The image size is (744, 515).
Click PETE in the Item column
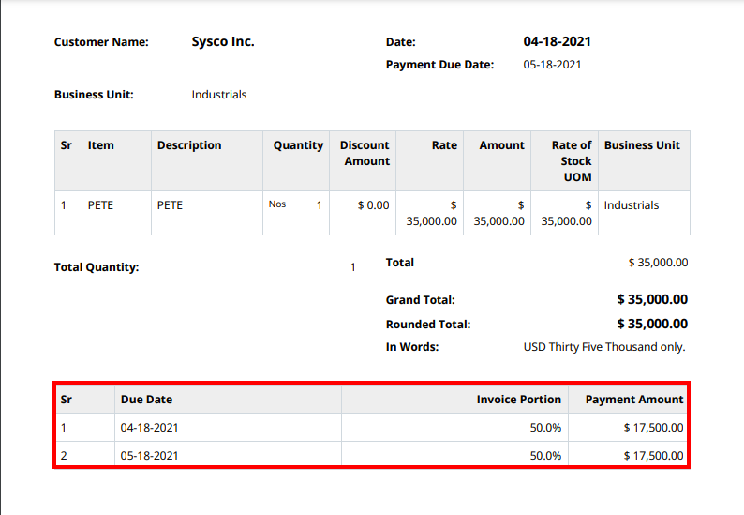[100, 205]
